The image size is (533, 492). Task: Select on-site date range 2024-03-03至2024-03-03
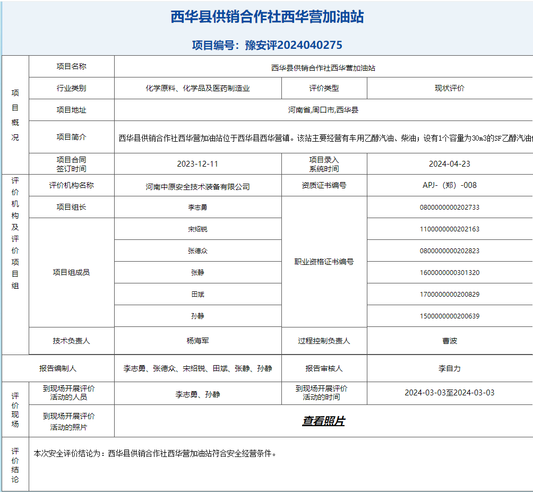point(450,393)
